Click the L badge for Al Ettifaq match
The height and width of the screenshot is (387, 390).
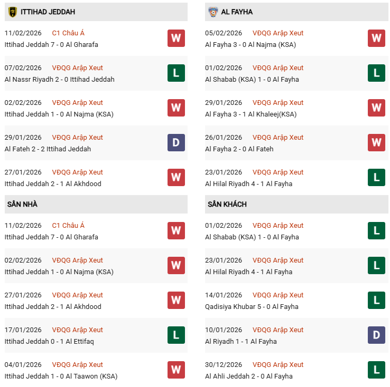[x=176, y=335]
